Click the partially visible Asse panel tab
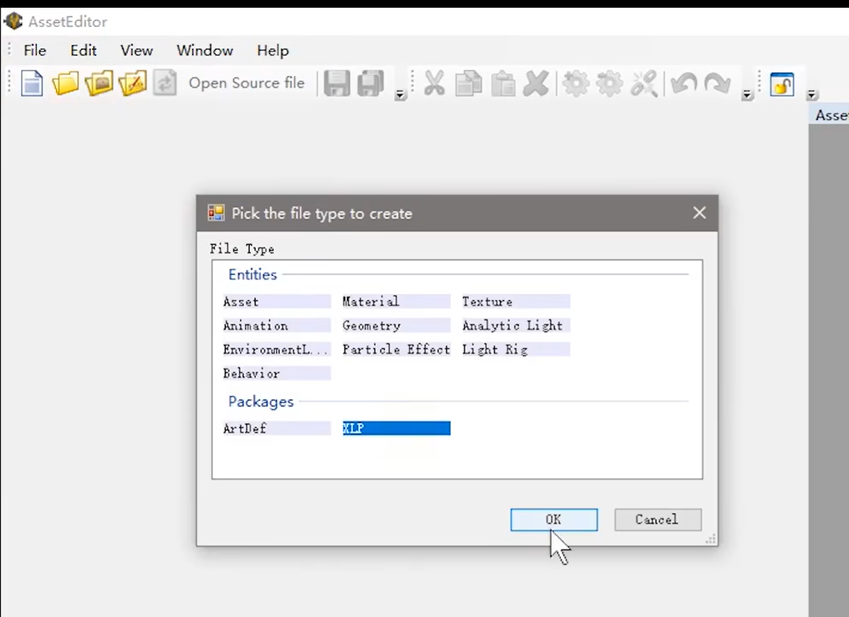This screenshot has width=849, height=617. pyautogui.click(x=831, y=115)
